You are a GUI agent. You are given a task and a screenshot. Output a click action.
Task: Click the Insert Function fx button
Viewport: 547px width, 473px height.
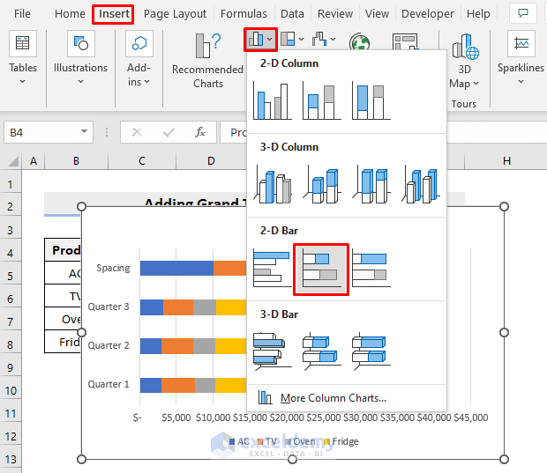(x=200, y=132)
